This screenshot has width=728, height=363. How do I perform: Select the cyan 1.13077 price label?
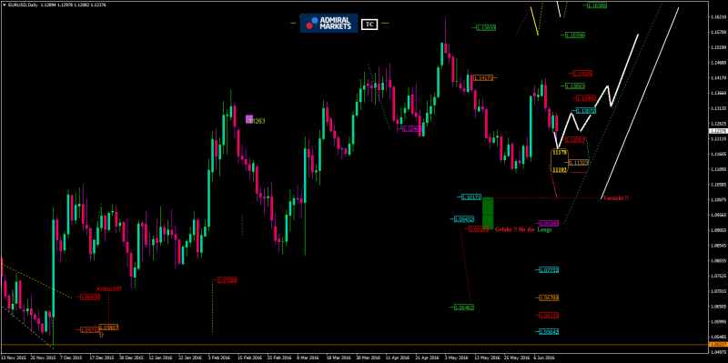tap(586, 111)
